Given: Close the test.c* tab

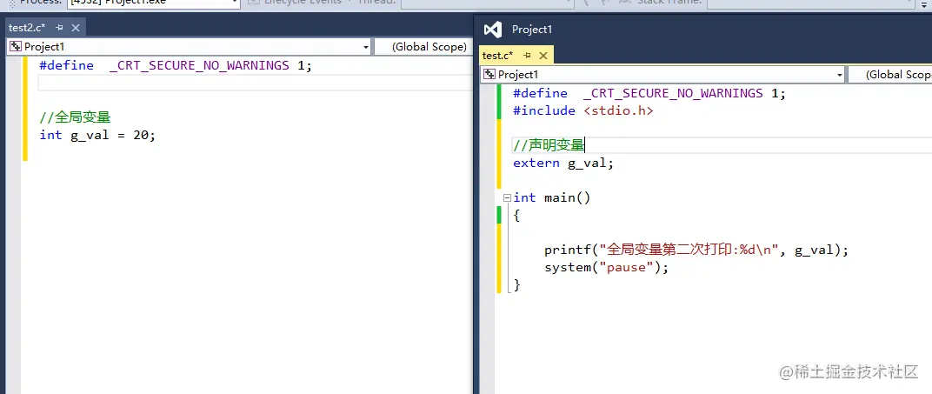Looking at the screenshot, I should click(543, 56).
